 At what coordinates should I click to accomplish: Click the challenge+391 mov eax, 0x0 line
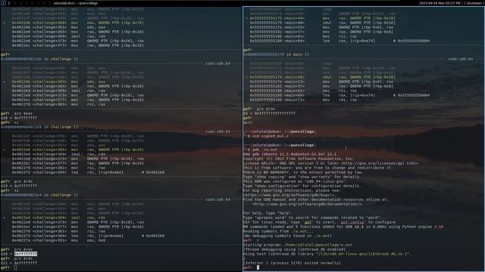pos(59,240)
